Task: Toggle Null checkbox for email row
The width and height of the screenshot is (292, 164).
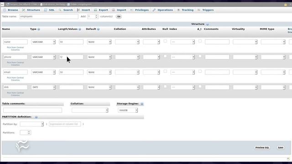Action: coord(165,71)
